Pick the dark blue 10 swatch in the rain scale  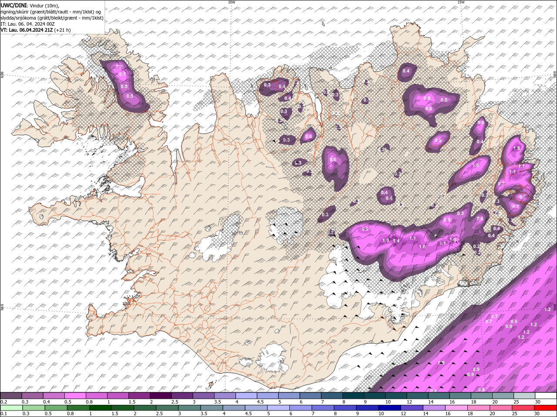tap(389, 408)
